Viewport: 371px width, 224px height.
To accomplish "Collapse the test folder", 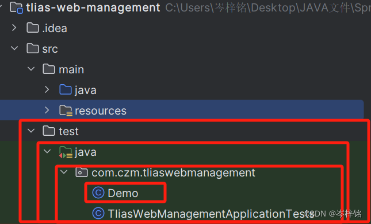I will 31,131.
